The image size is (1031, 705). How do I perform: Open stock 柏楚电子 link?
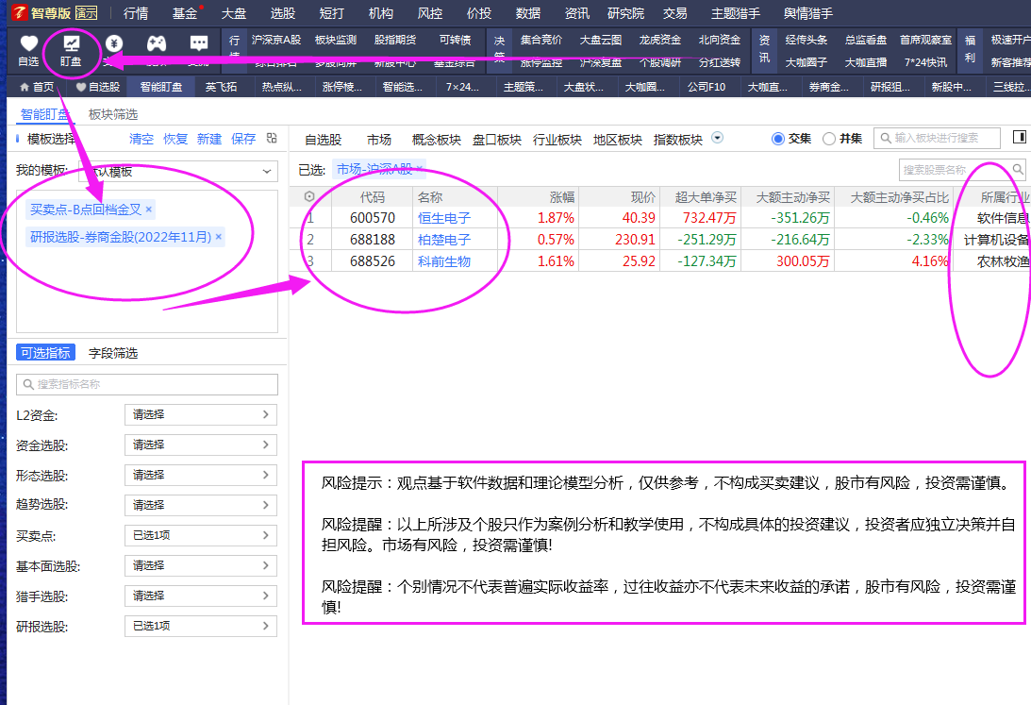pos(444,240)
